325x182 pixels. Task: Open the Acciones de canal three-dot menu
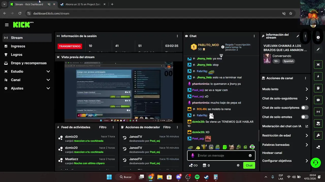click(x=305, y=78)
